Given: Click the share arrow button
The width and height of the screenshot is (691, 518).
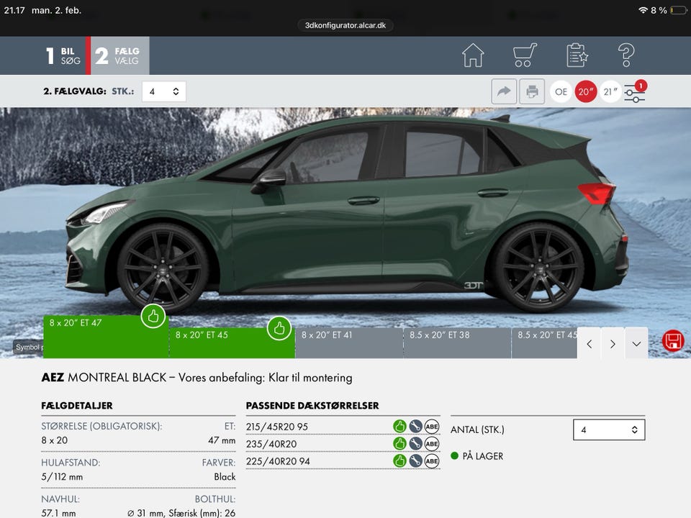Looking at the screenshot, I should tap(504, 91).
